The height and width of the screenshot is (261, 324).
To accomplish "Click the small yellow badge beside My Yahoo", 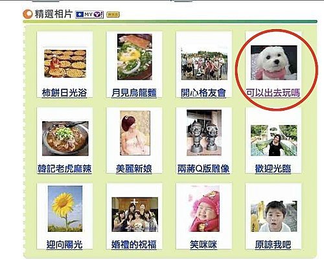I will 113,15.
